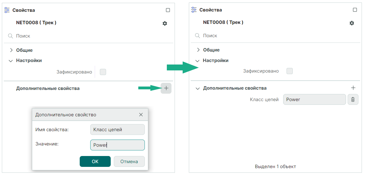Delete the Класс цепей property with trash icon
This screenshot has height=174, width=365.
[353, 100]
